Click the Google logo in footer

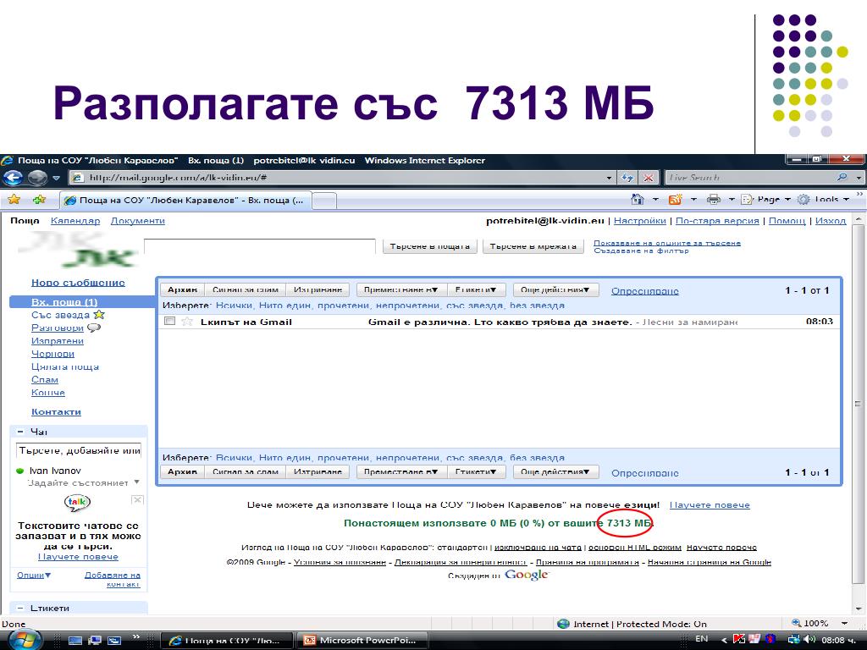click(526, 575)
